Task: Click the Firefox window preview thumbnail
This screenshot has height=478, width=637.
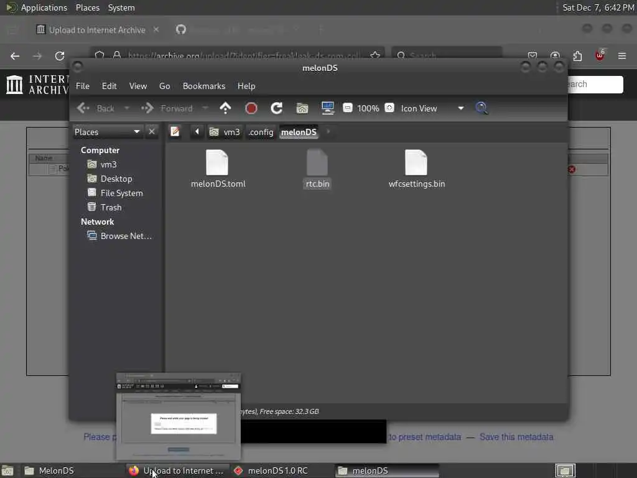Action: (179, 416)
